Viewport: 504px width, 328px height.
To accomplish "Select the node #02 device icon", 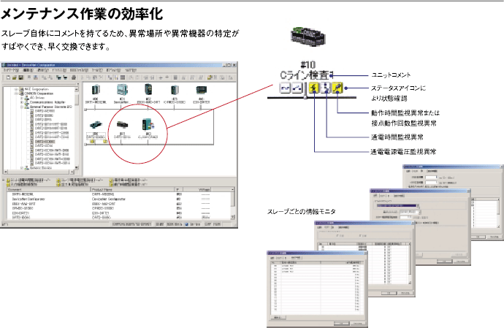I will click(148, 90).
